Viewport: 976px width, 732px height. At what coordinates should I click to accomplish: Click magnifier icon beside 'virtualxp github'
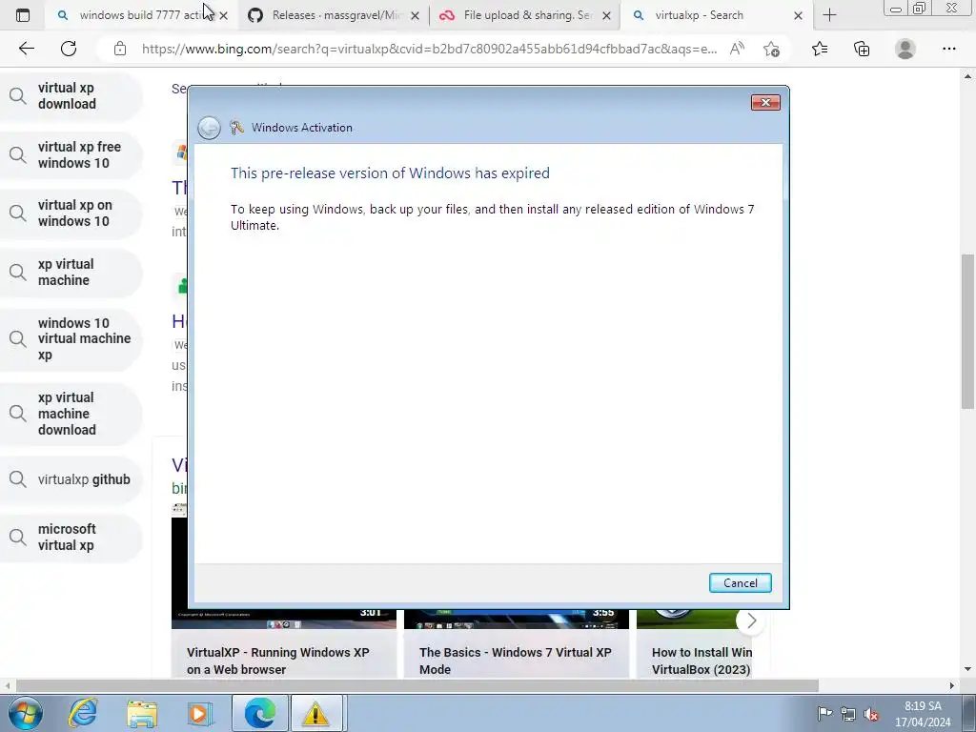[18, 479]
